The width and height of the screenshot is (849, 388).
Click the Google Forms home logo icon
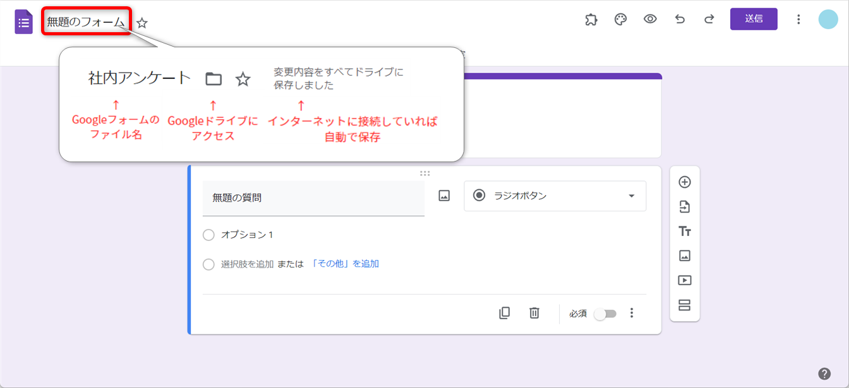tap(23, 22)
